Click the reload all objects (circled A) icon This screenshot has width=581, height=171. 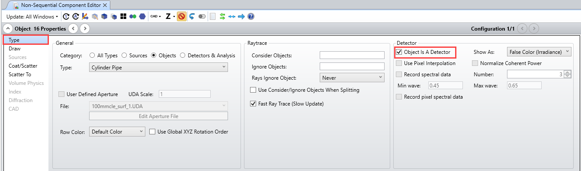click(76, 16)
